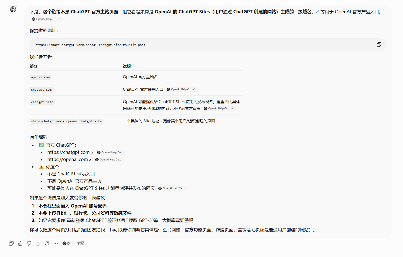Give the response a thumbs down
Viewport: 403px width, 257px height.
click(x=29, y=243)
